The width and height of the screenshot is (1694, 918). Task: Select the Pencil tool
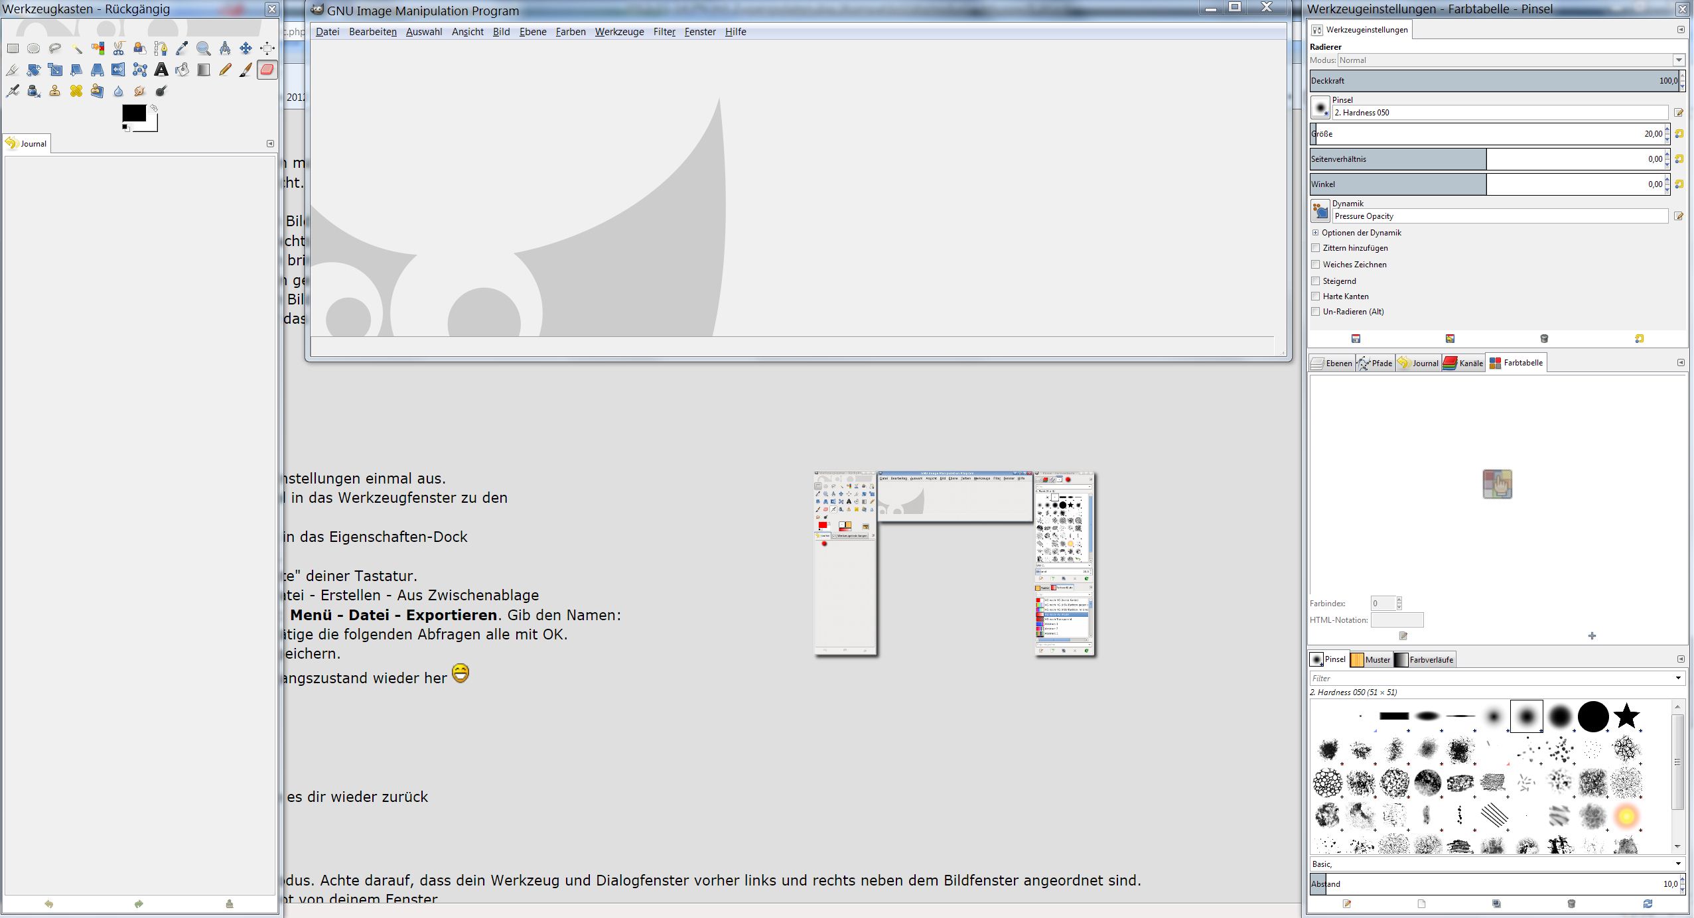click(225, 70)
